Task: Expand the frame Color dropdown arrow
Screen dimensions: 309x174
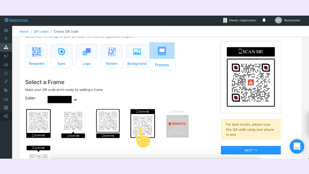Action: coord(75,100)
